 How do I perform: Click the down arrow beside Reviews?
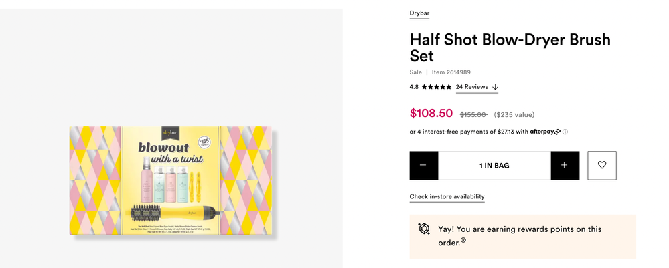495,87
